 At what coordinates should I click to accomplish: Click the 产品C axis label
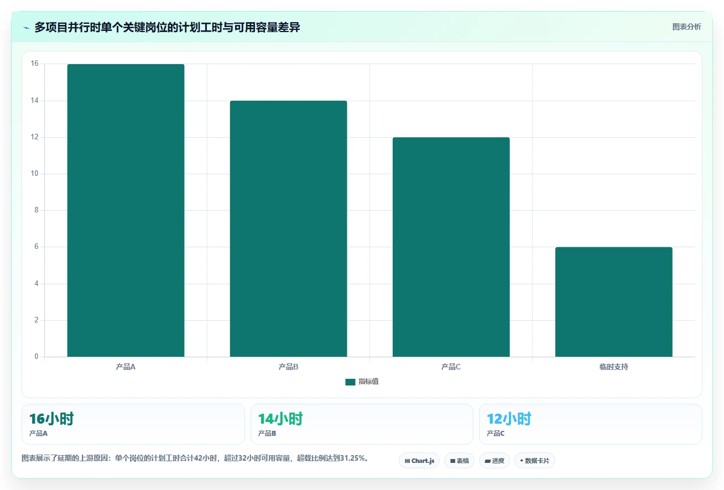tap(451, 367)
